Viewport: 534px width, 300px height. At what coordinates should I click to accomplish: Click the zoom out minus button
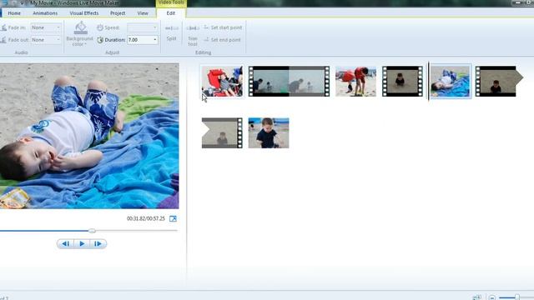[x=492, y=297]
